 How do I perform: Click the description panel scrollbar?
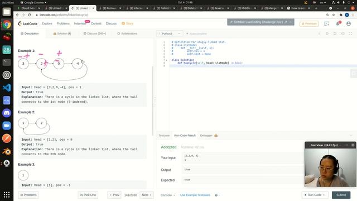click(x=152, y=100)
